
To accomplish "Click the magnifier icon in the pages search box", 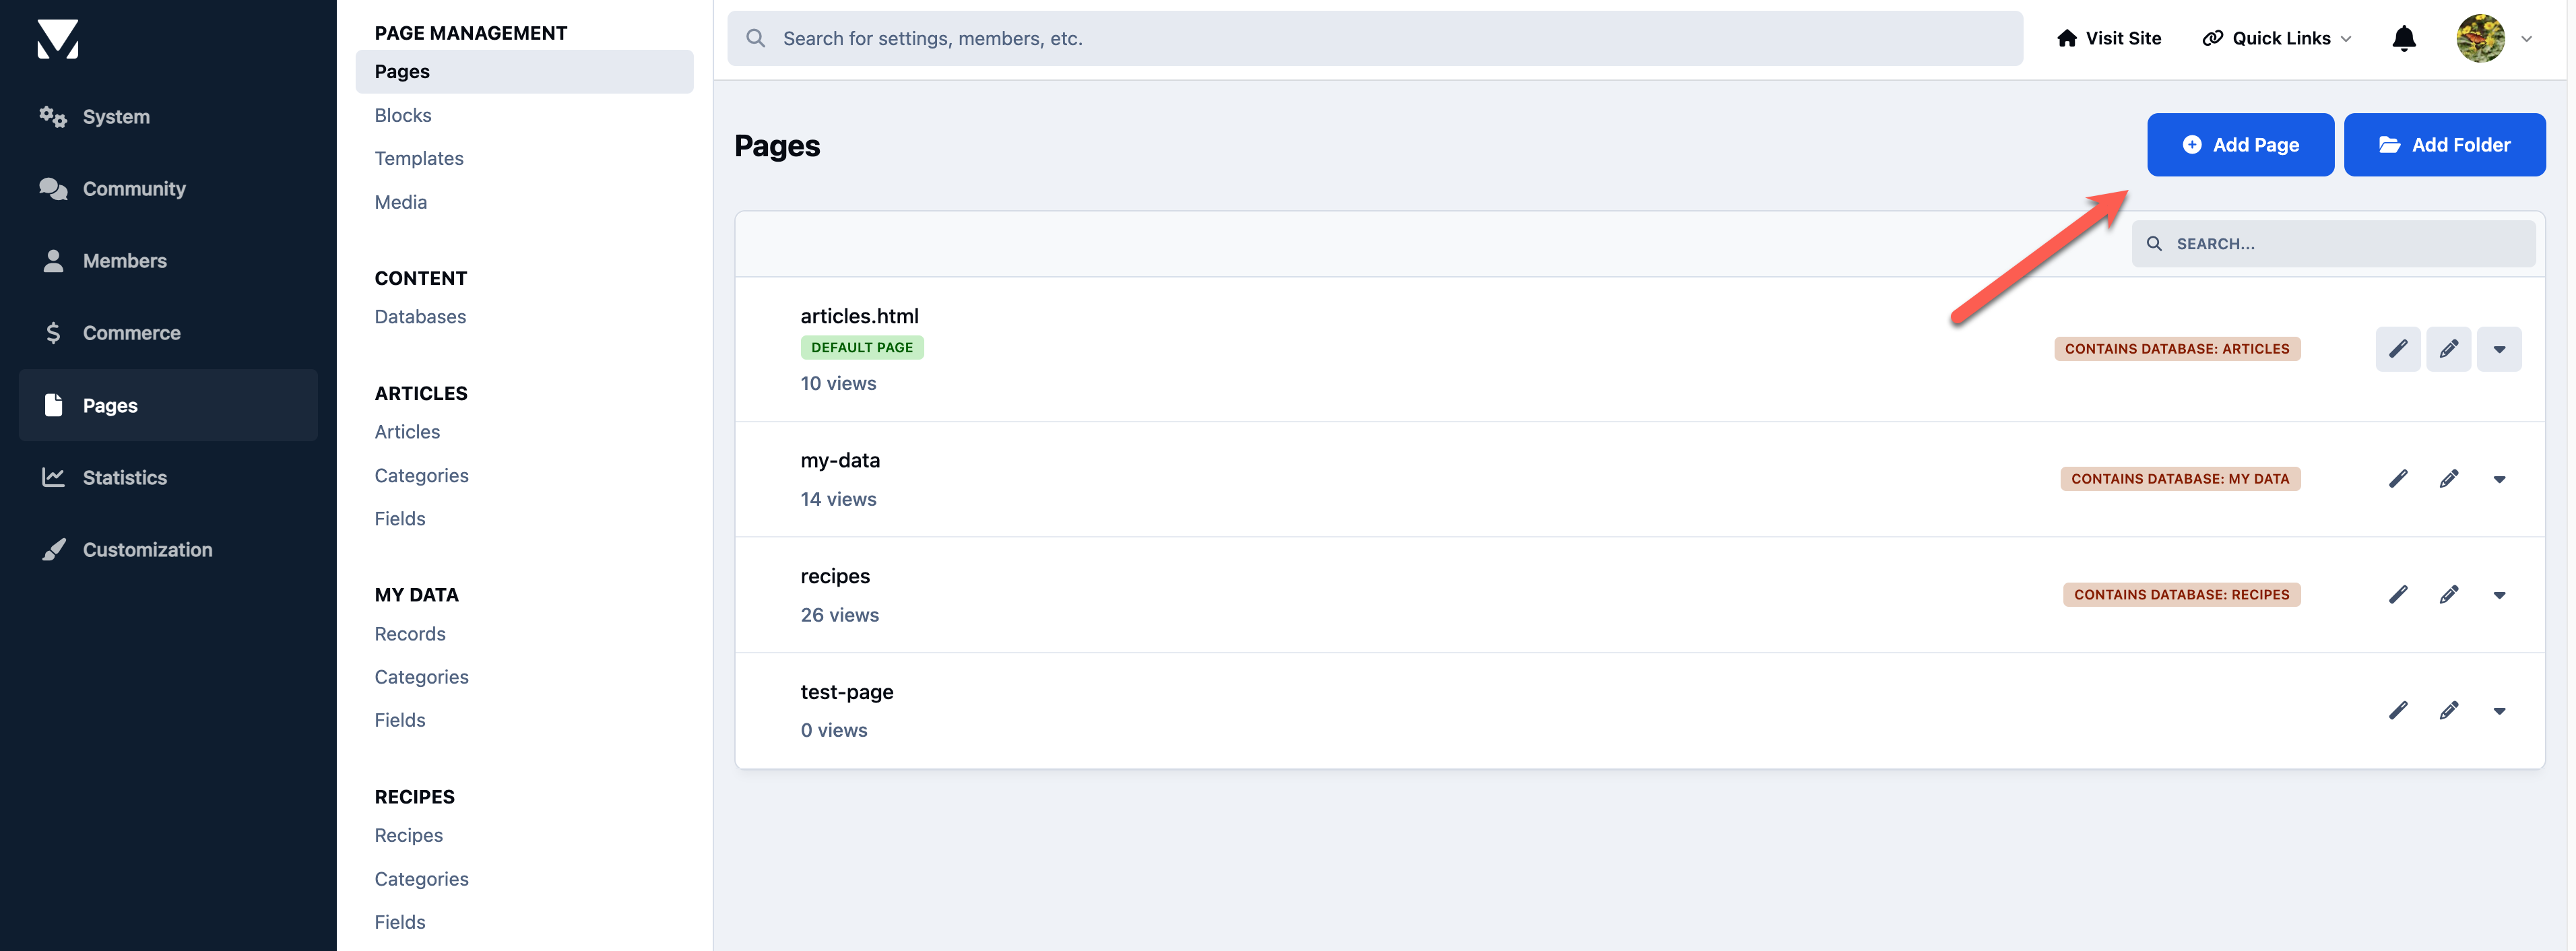I will pyautogui.click(x=2154, y=244).
